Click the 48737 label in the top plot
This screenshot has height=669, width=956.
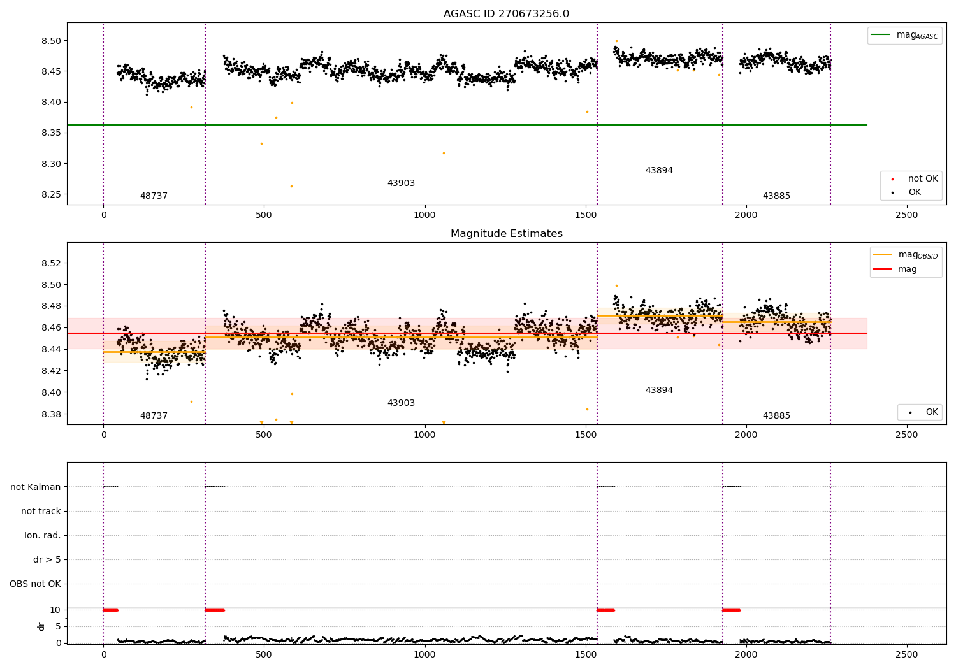154,196
